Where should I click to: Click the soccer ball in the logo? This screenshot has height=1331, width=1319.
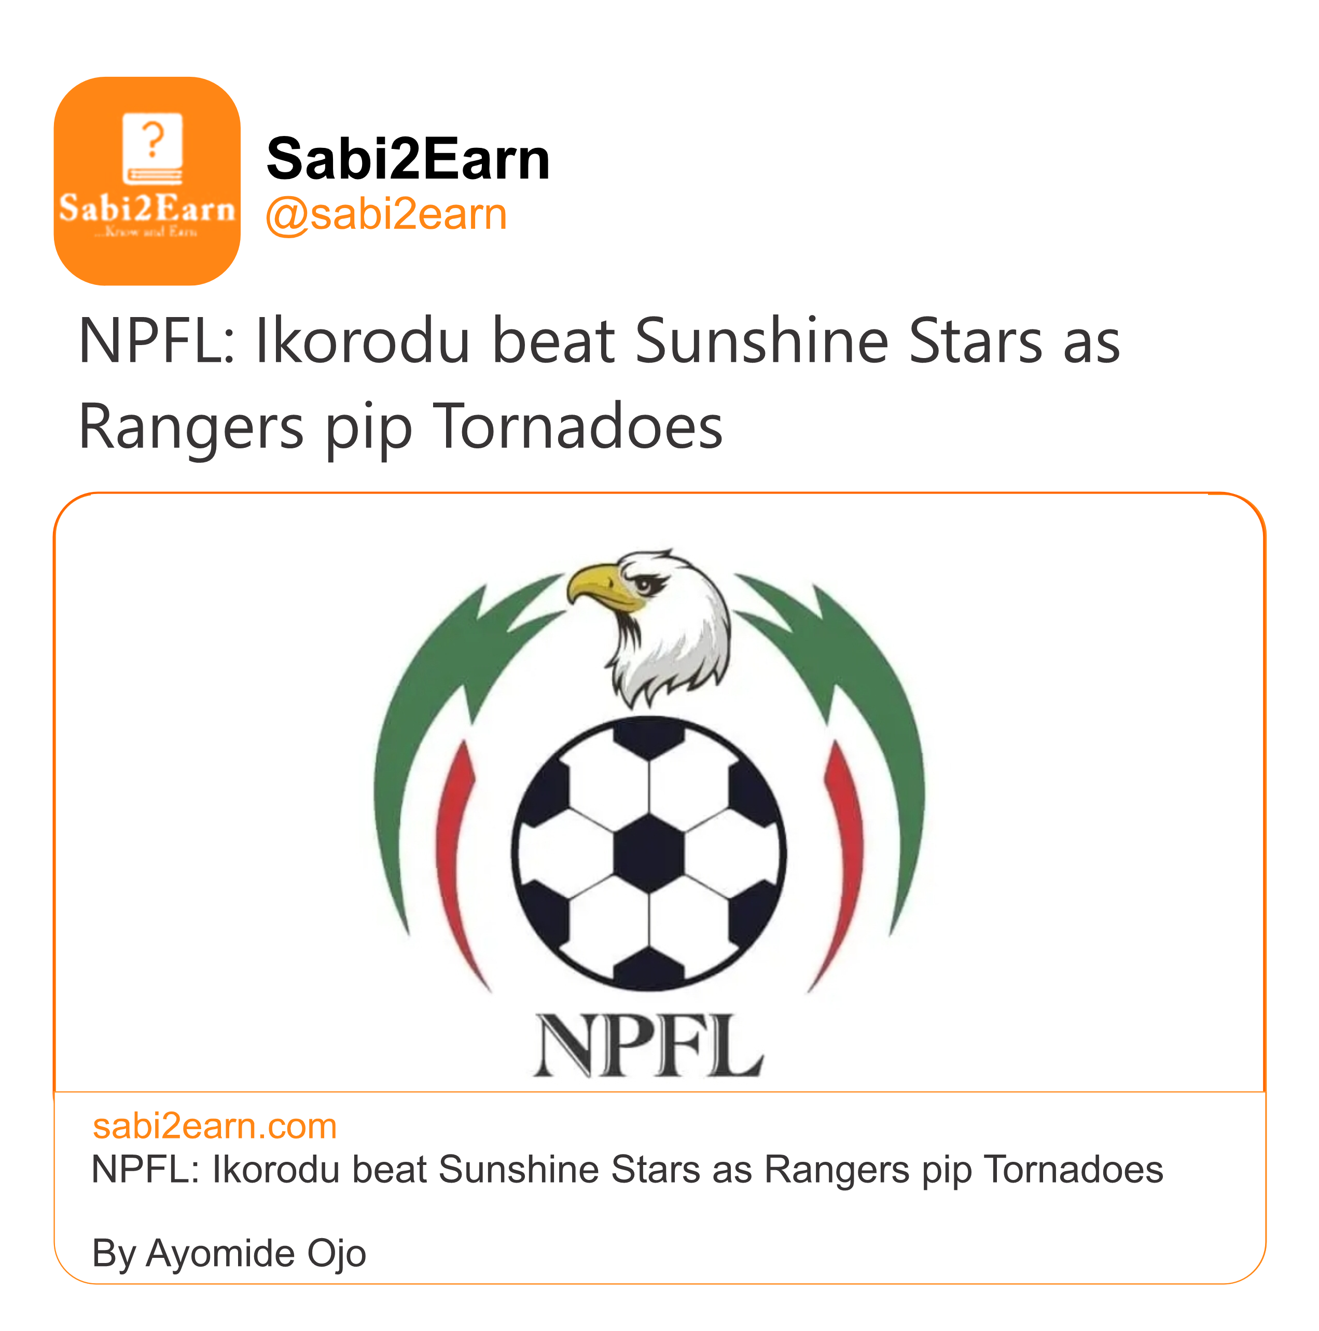point(648,854)
